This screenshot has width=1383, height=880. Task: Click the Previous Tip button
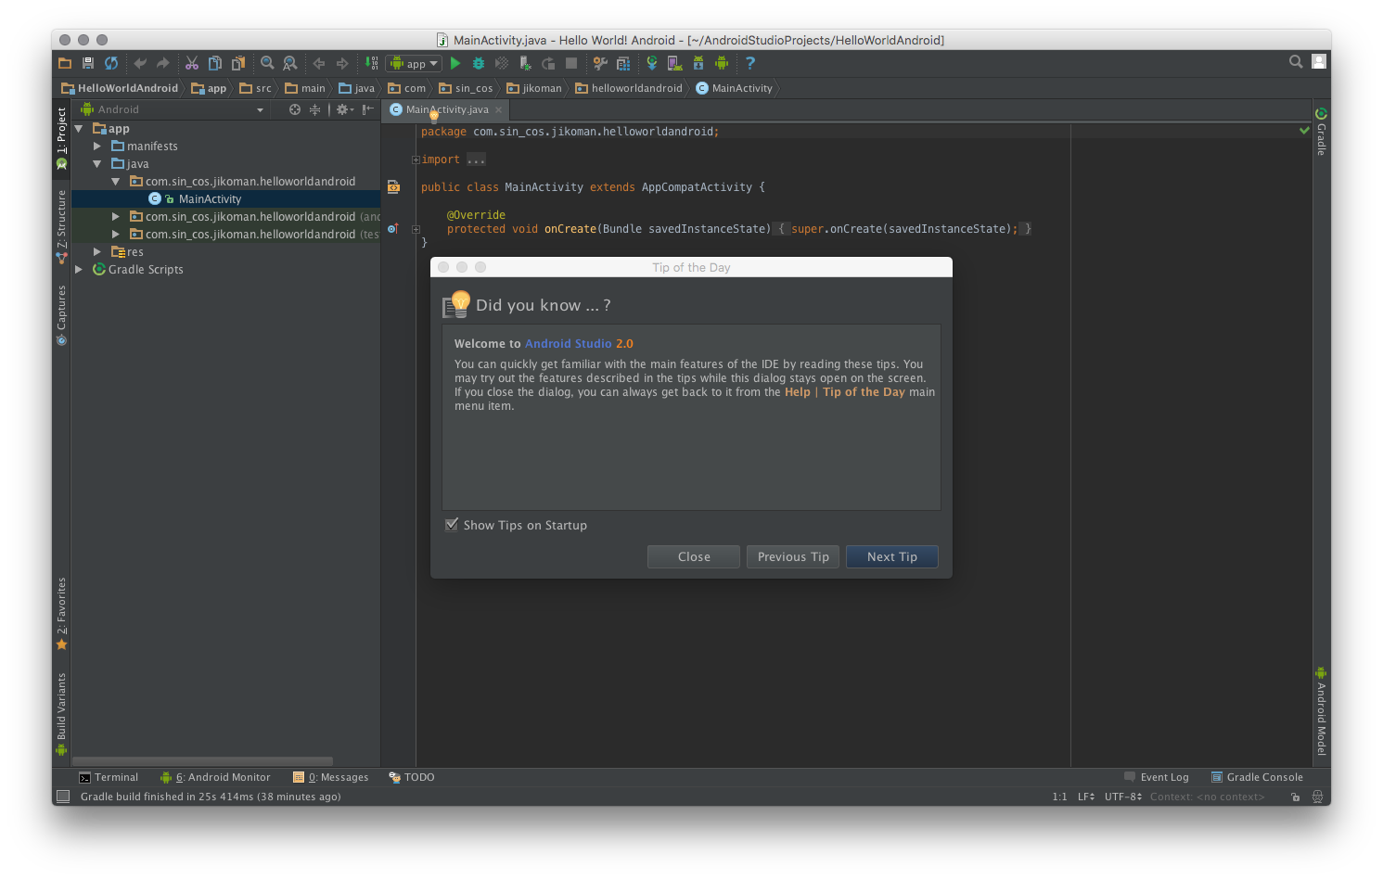click(x=793, y=556)
